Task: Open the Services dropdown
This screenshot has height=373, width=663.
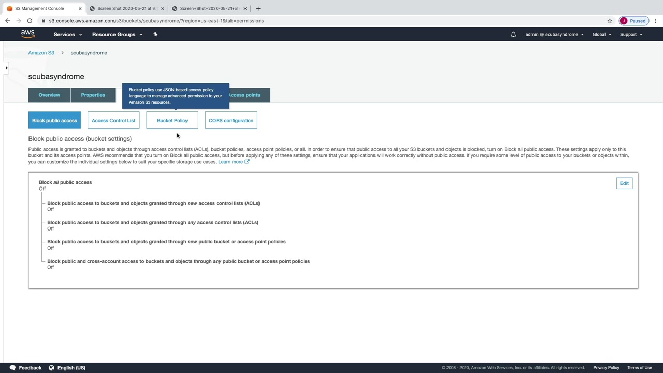Action: click(x=68, y=34)
